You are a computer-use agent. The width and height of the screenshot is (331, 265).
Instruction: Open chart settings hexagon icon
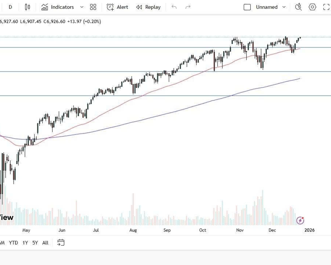[x=312, y=7]
